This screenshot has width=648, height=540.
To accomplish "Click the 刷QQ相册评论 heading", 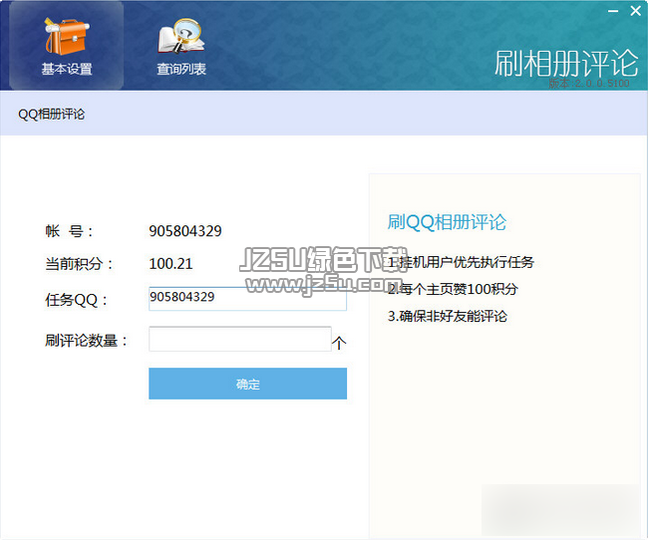I will coord(447,222).
